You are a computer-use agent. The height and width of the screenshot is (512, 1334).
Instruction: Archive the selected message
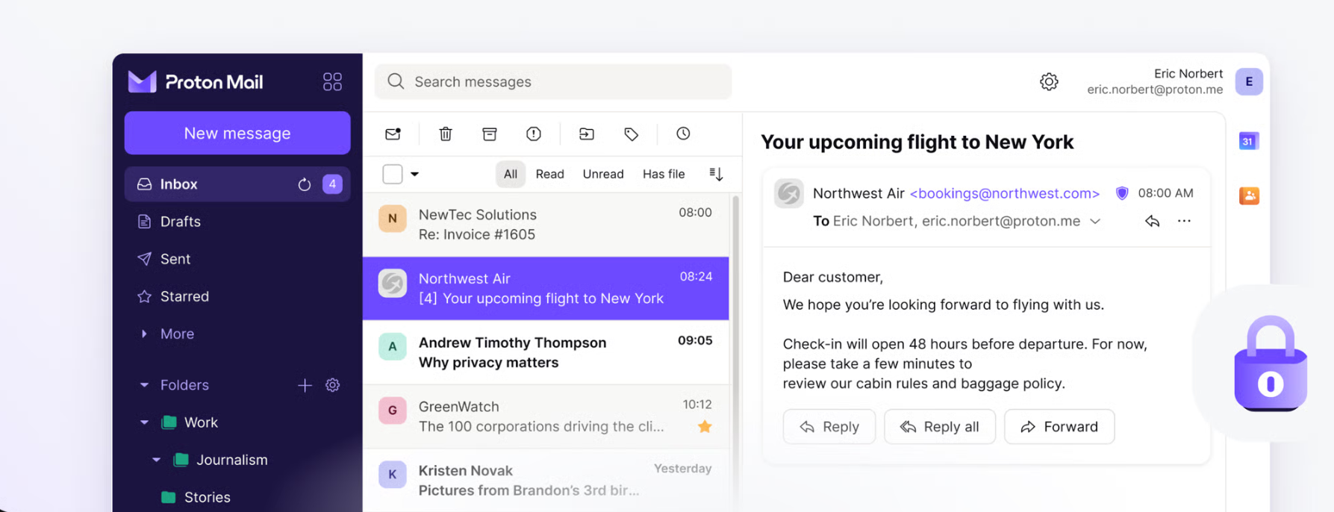pyautogui.click(x=490, y=134)
